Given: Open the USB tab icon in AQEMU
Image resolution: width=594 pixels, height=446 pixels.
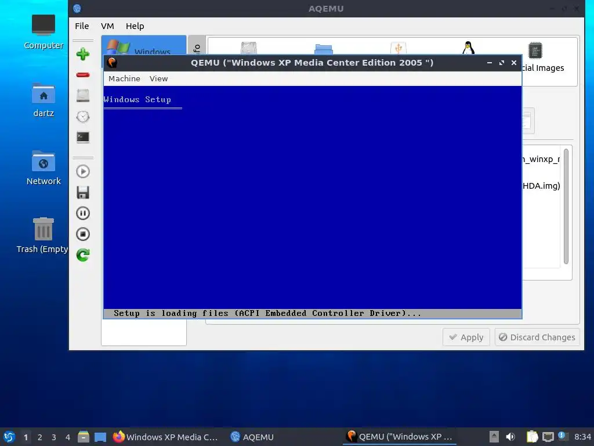Looking at the screenshot, I should coord(398,48).
